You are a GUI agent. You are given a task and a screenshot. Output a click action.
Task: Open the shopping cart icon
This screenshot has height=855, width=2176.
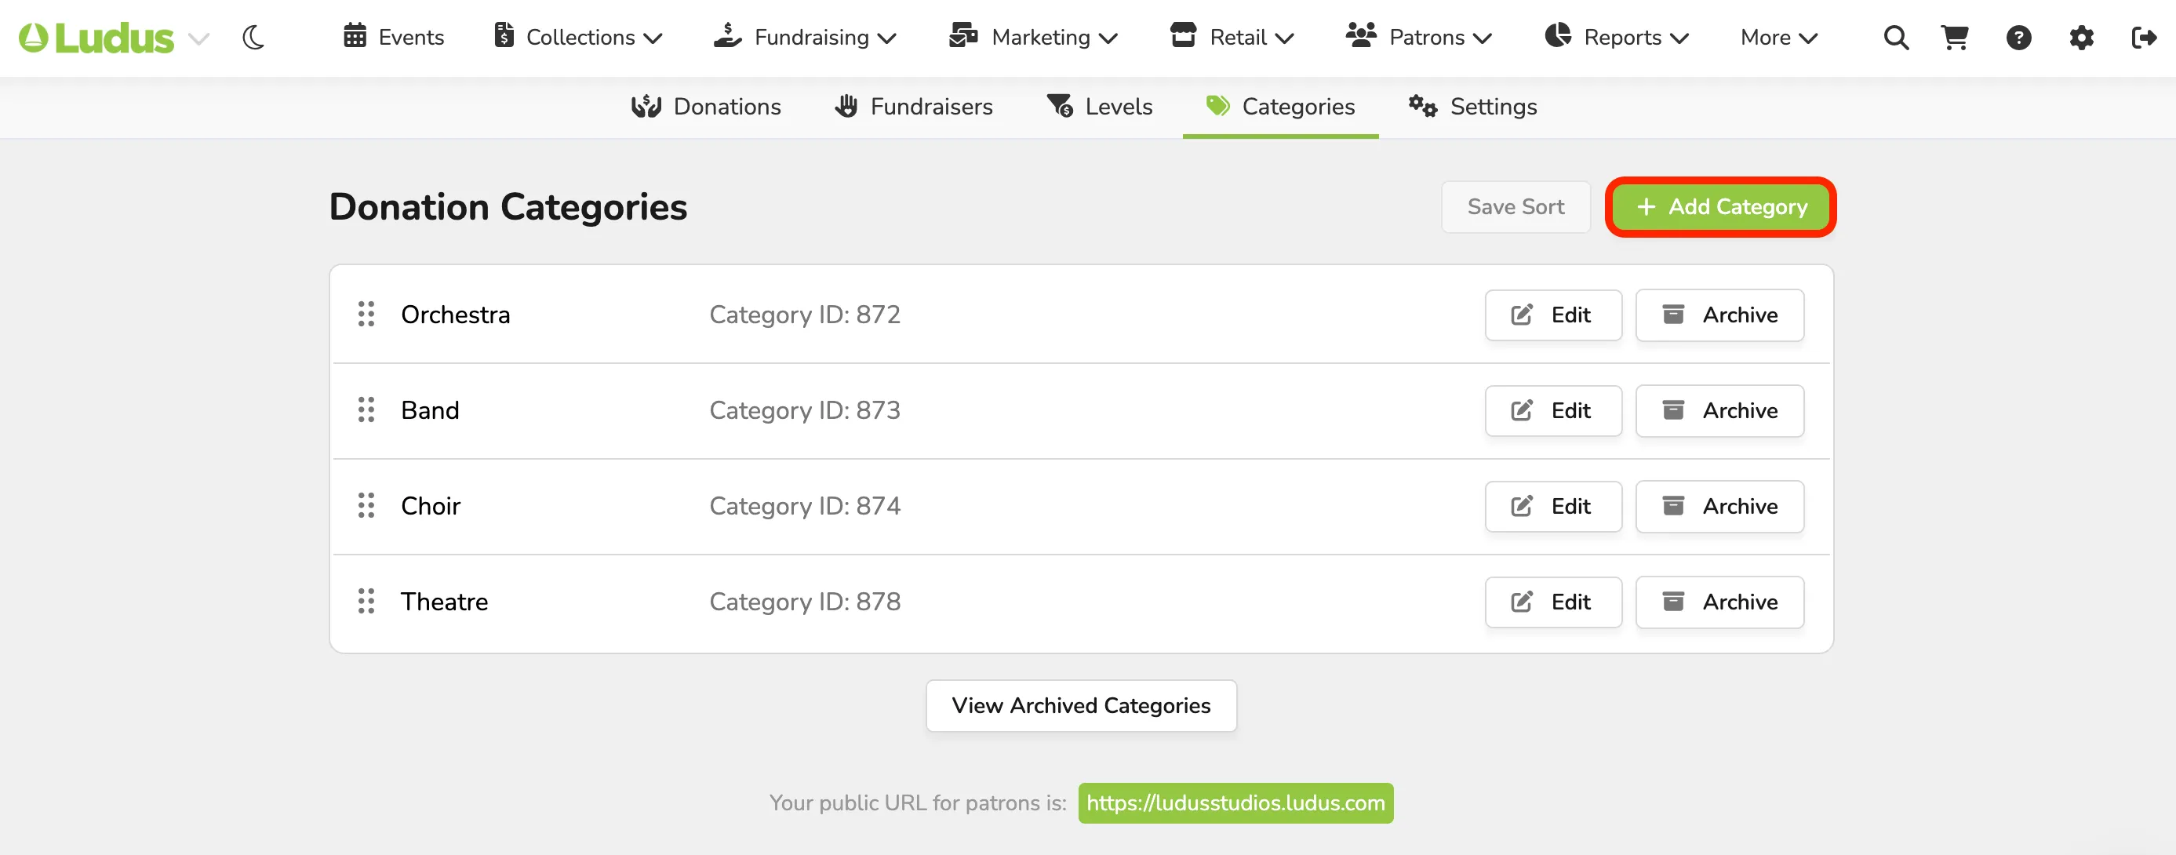tap(1955, 37)
